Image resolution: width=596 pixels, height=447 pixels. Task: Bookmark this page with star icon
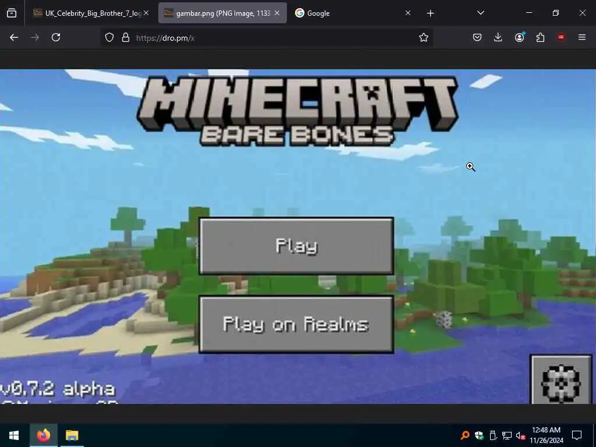click(x=424, y=37)
